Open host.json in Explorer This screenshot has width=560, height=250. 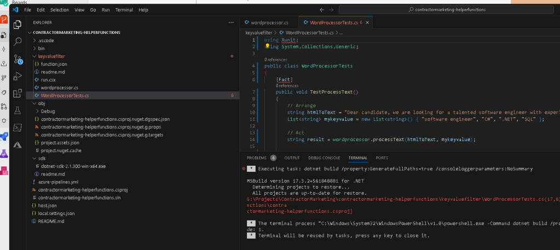pyautogui.click(x=47, y=205)
